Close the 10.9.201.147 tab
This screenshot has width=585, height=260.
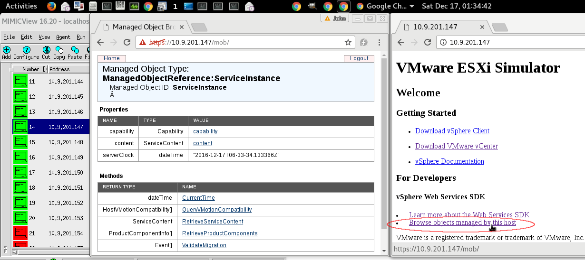(x=482, y=27)
